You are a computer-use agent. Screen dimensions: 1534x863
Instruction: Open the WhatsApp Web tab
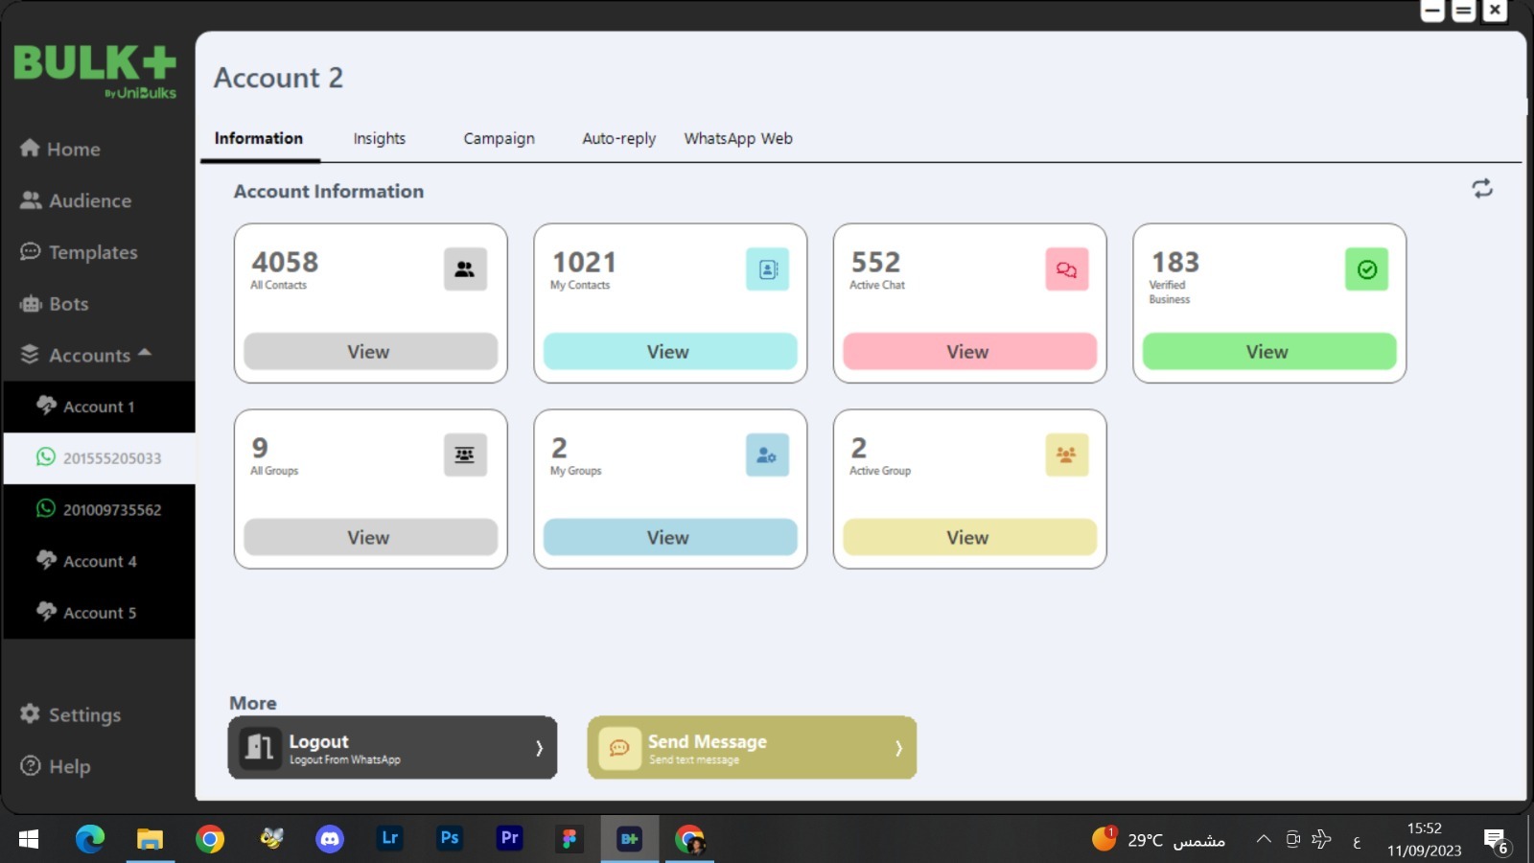coord(737,138)
